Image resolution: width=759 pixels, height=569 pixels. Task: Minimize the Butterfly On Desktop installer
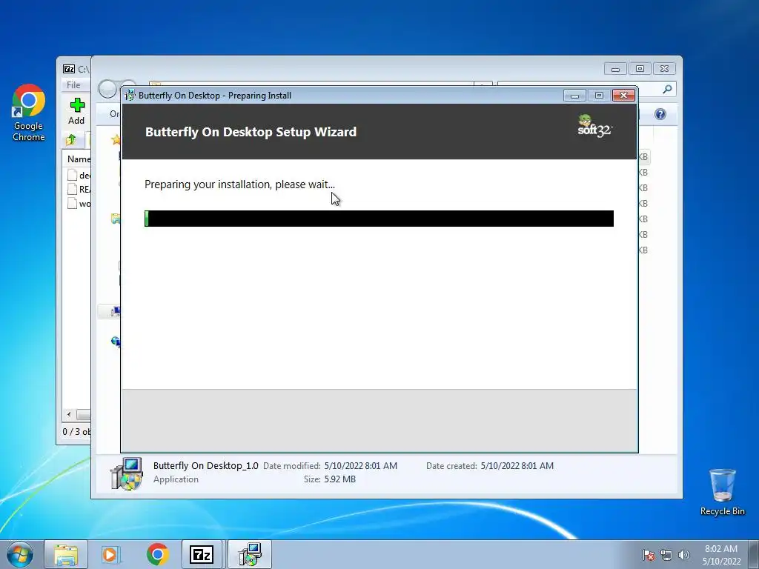[574, 96]
